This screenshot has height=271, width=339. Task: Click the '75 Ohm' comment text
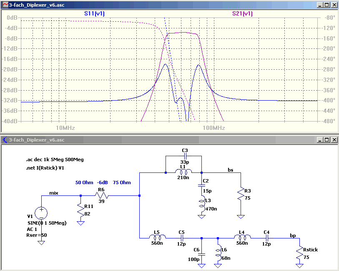pos(122,182)
